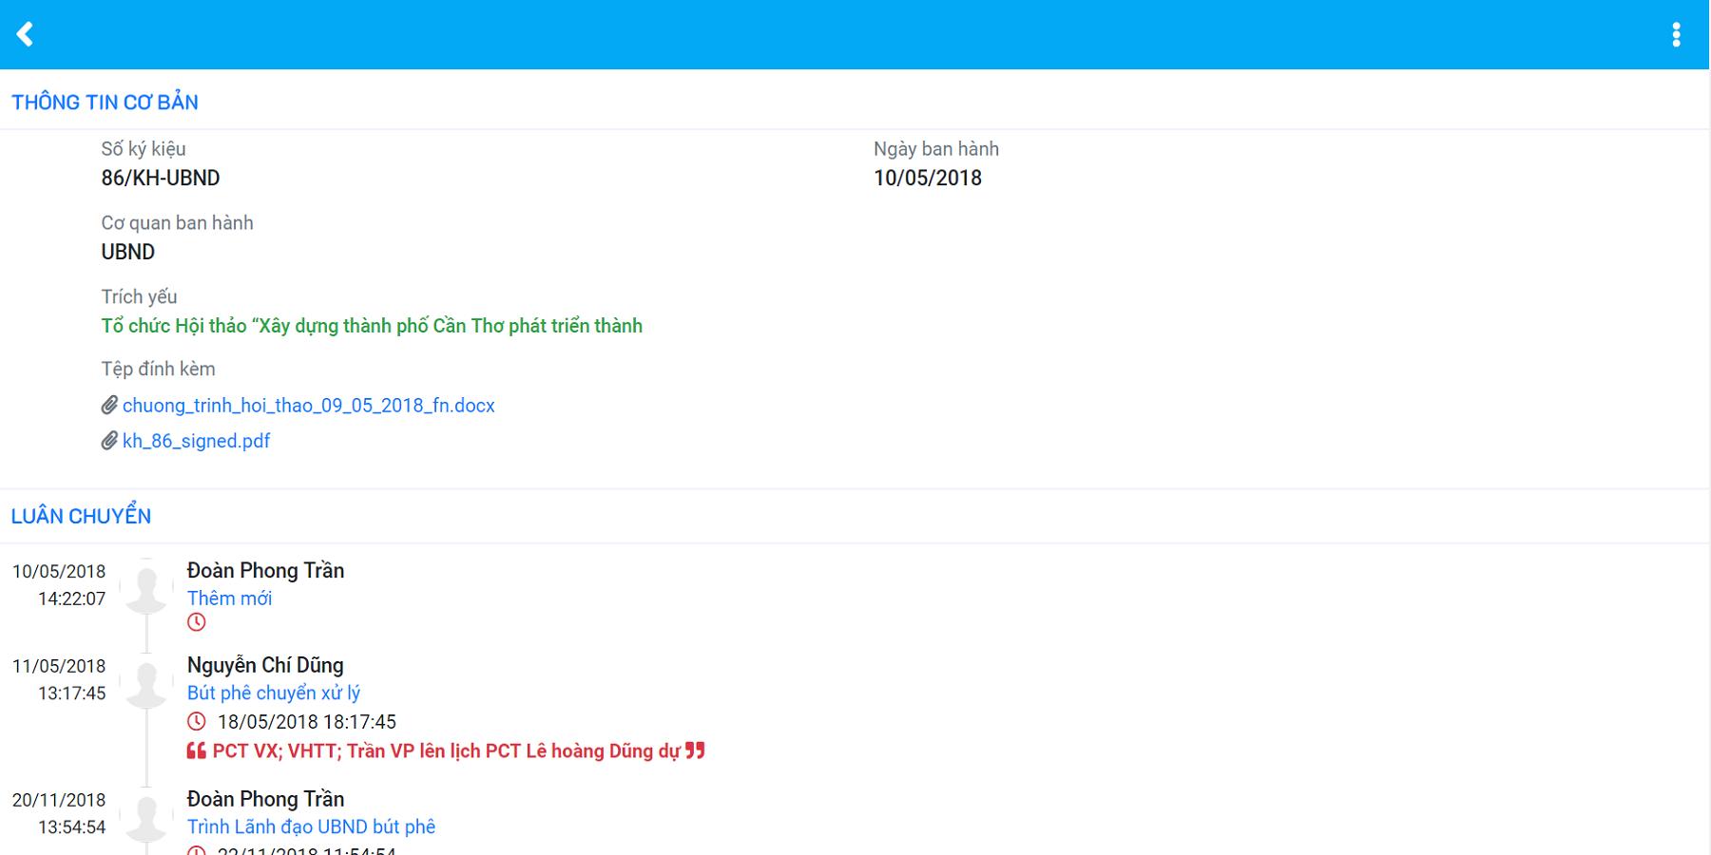Click clock icon under Thêm mới entry
This screenshot has width=1711, height=855.
point(197,622)
